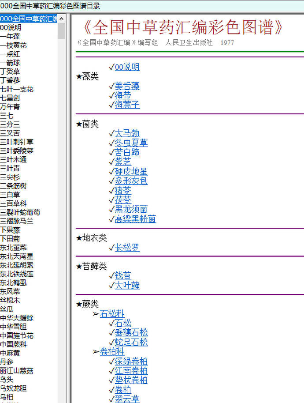
Task: Select 乌头 in the left list
Action: (7, 380)
